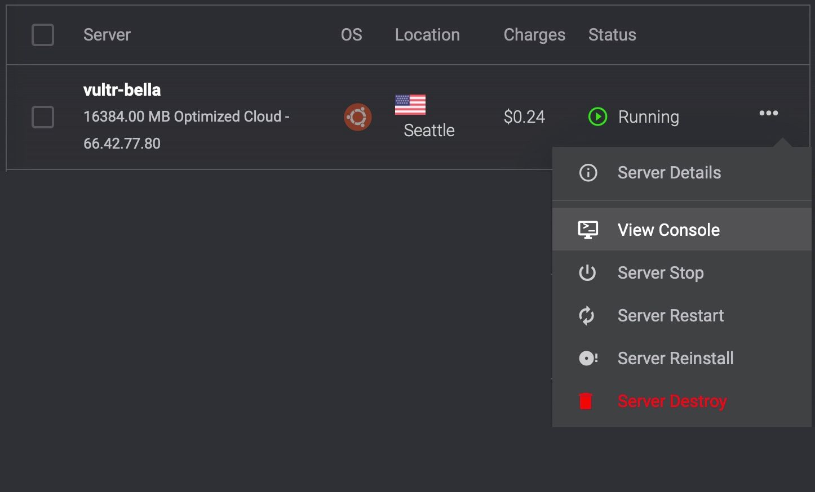The height and width of the screenshot is (492, 815).
Task: Click the View Console monitor icon
Action: tap(588, 230)
